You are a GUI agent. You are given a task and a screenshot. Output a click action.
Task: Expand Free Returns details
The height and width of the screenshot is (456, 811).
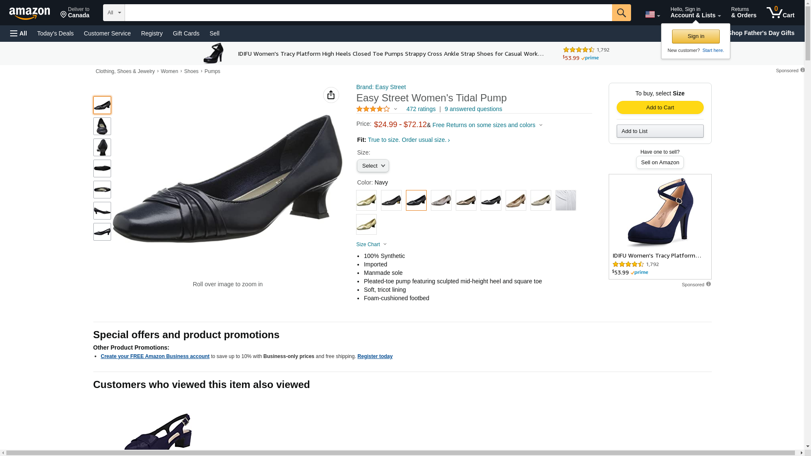(487, 125)
